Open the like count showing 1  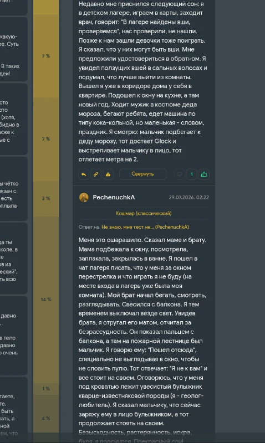[191, 174]
